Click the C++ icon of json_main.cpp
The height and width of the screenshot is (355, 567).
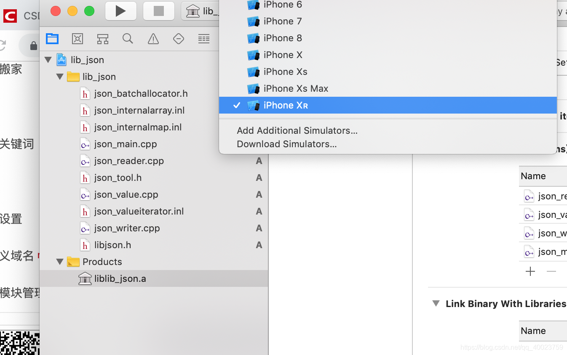point(85,144)
